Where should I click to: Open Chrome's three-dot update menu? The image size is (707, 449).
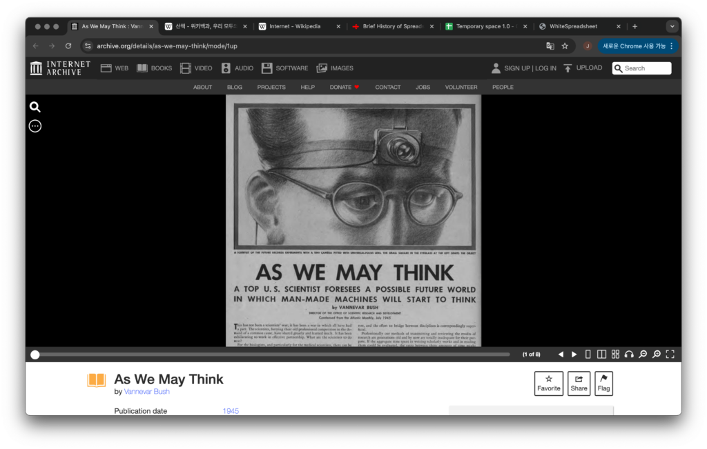click(672, 46)
